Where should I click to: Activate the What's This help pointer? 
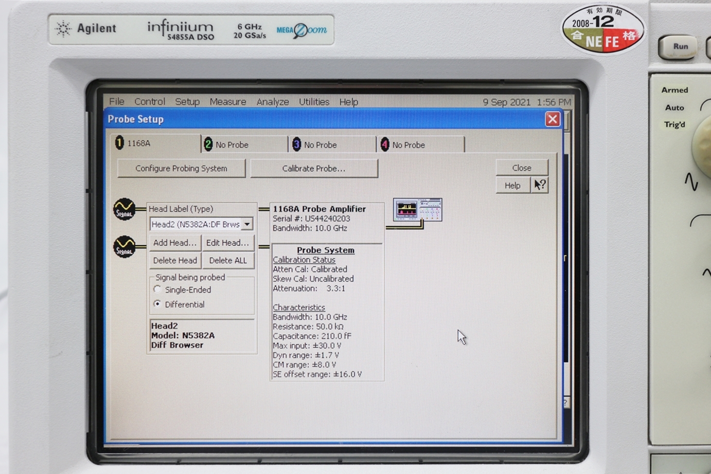[540, 185]
